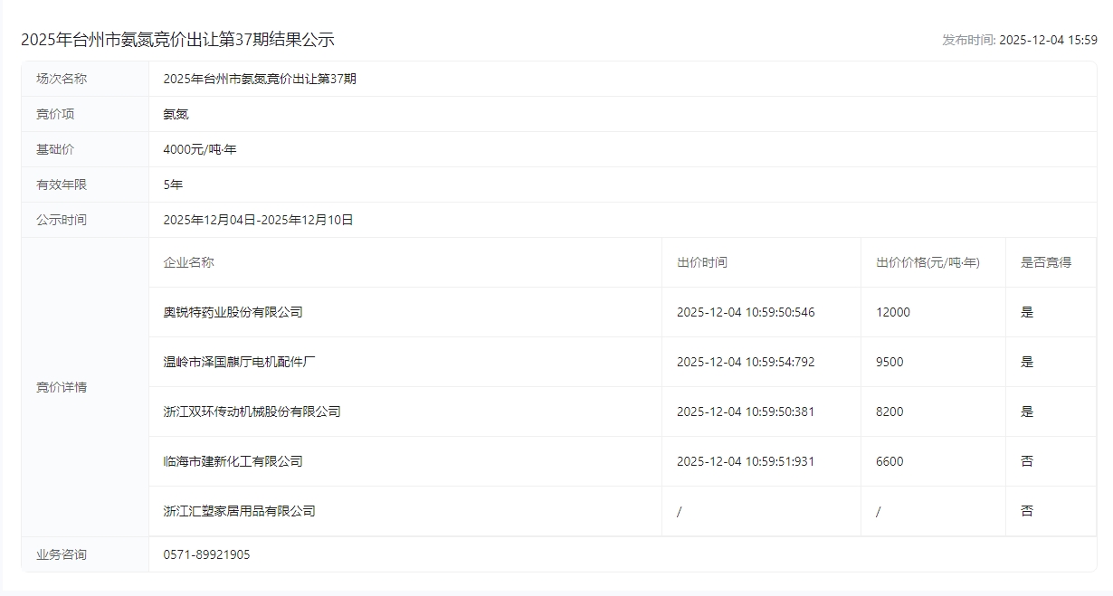
Task: Select the base price 4000元/吨·年
Action: (199, 149)
